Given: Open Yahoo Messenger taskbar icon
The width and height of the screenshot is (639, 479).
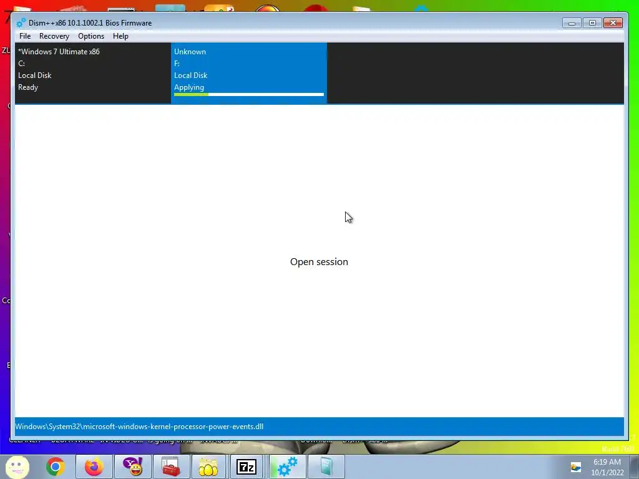Looking at the screenshot, I should point(132,467).
